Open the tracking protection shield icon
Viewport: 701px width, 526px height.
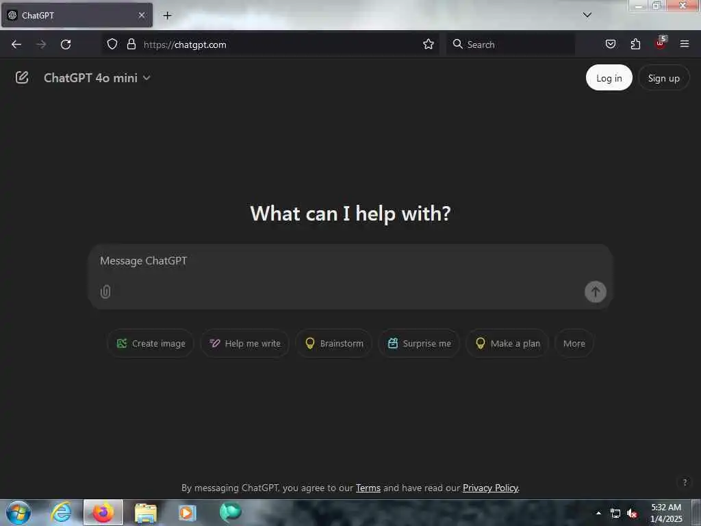point(112,44)
